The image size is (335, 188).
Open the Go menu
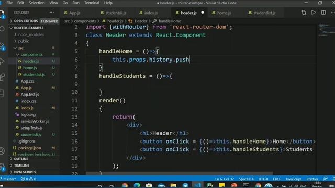(x=65, y=3)
